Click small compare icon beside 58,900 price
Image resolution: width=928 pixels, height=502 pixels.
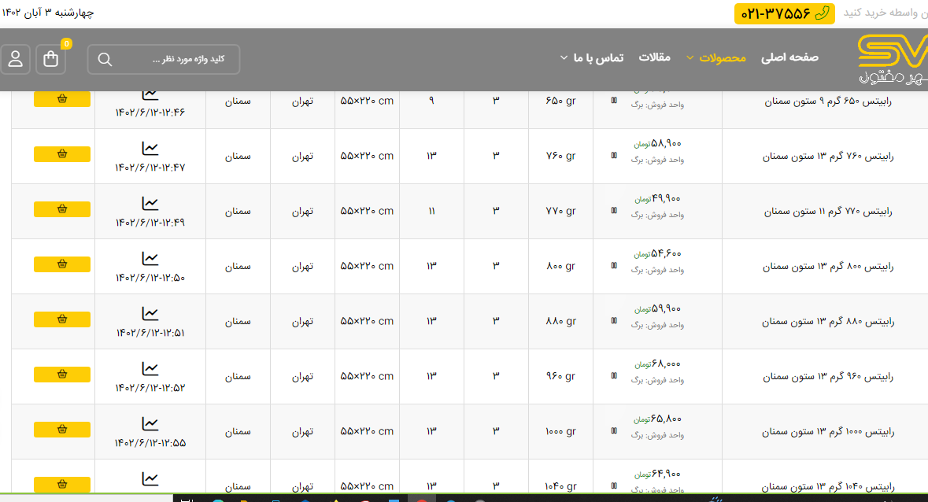(x=614, y=155)
